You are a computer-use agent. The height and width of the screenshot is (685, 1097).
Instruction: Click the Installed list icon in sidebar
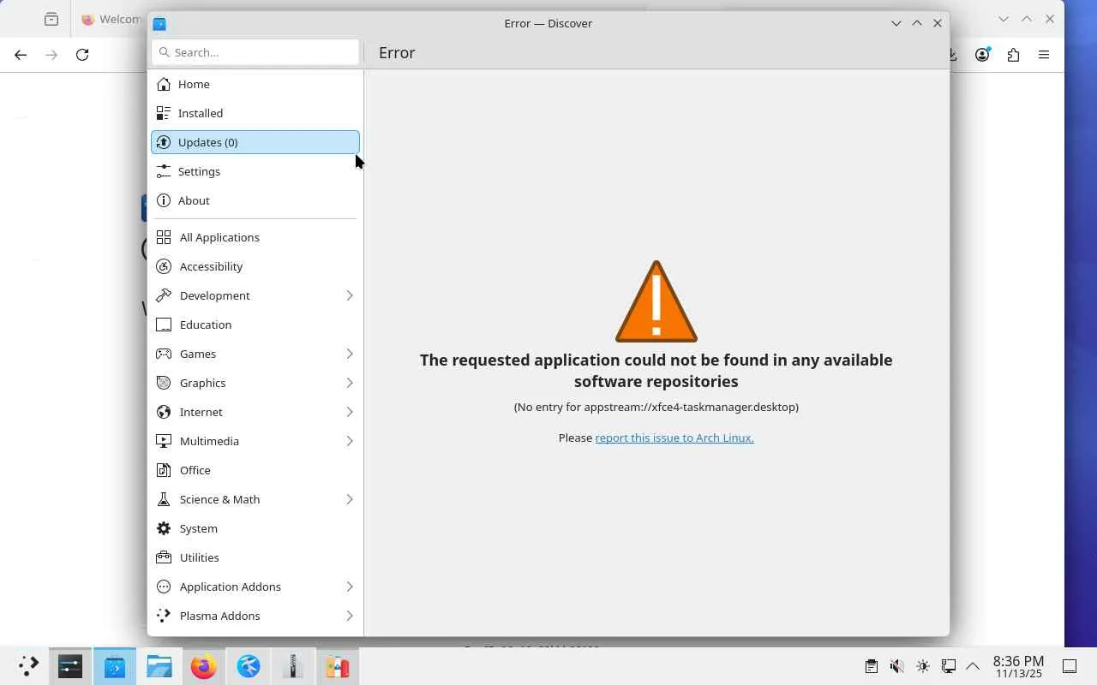pyautogui.click(x=164, y=113)
